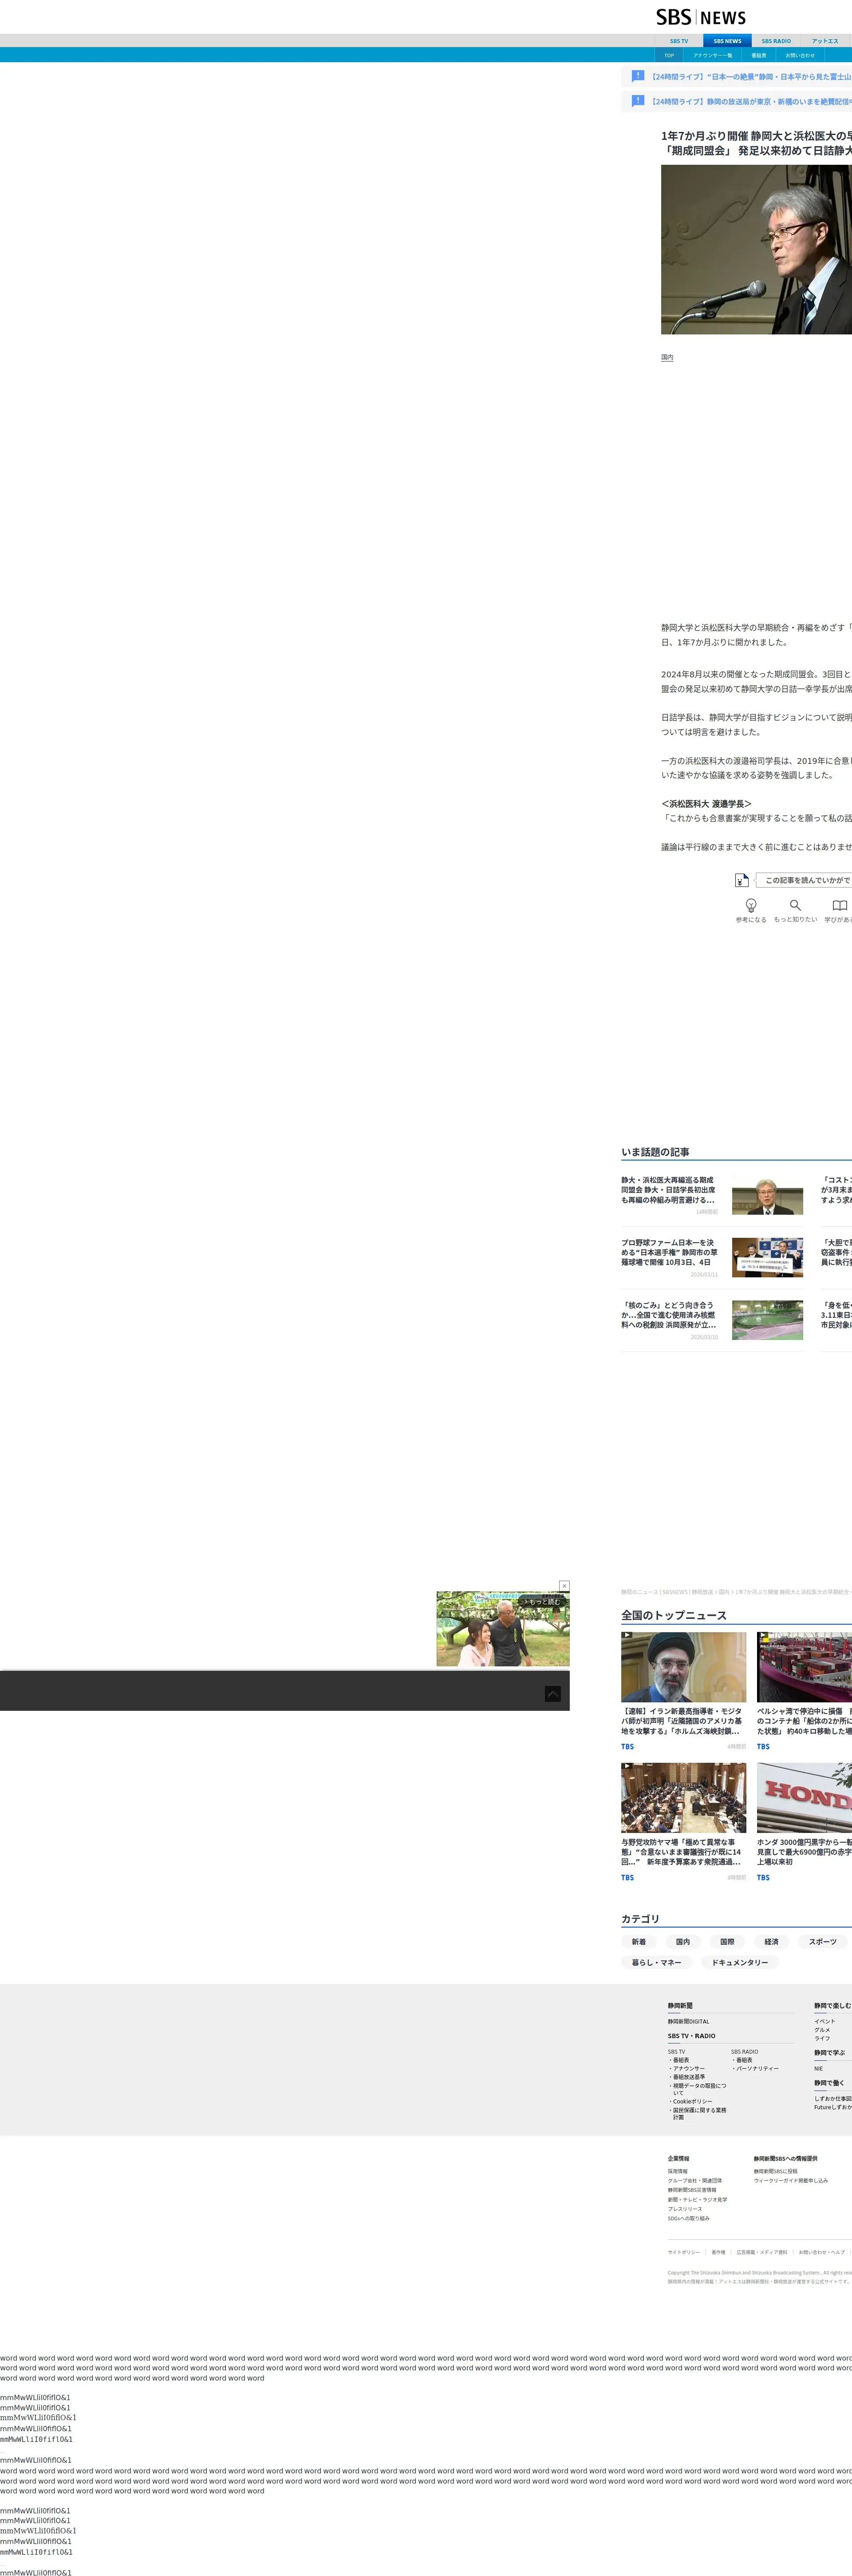
Task: Open the Iranian leader news thumbnail
Action: point(683,1667)
